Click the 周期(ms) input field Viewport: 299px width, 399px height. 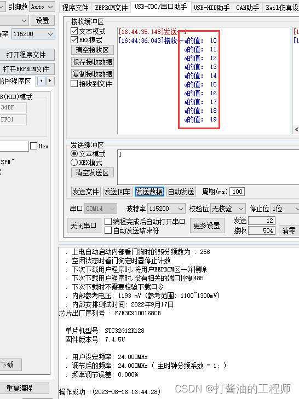(x=237, y=192)
